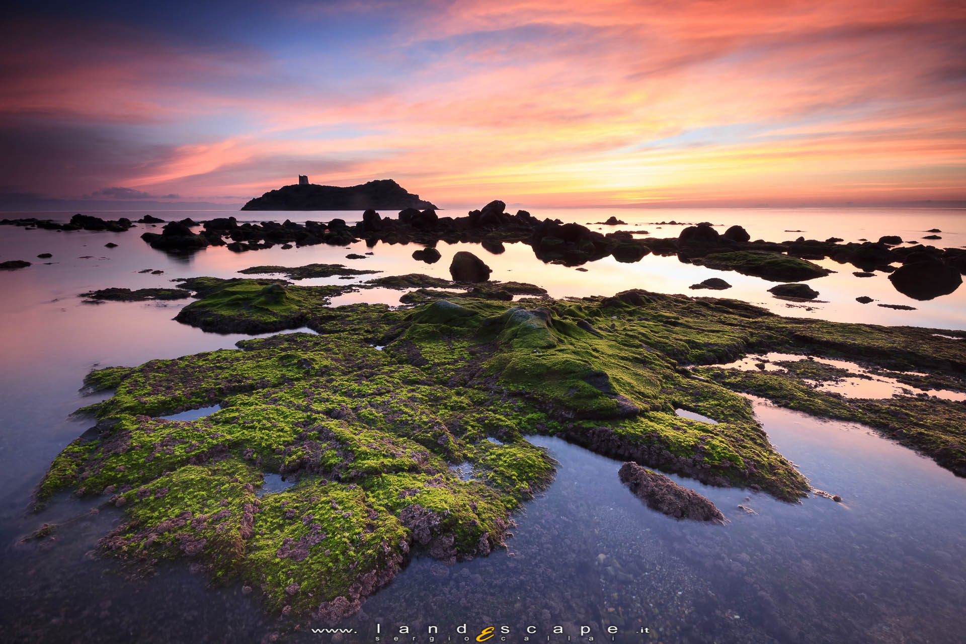Click the small water pool inside green reef left
Viewport: 966px width, 644px height.
pyautogui.click(x=191, y=414)
